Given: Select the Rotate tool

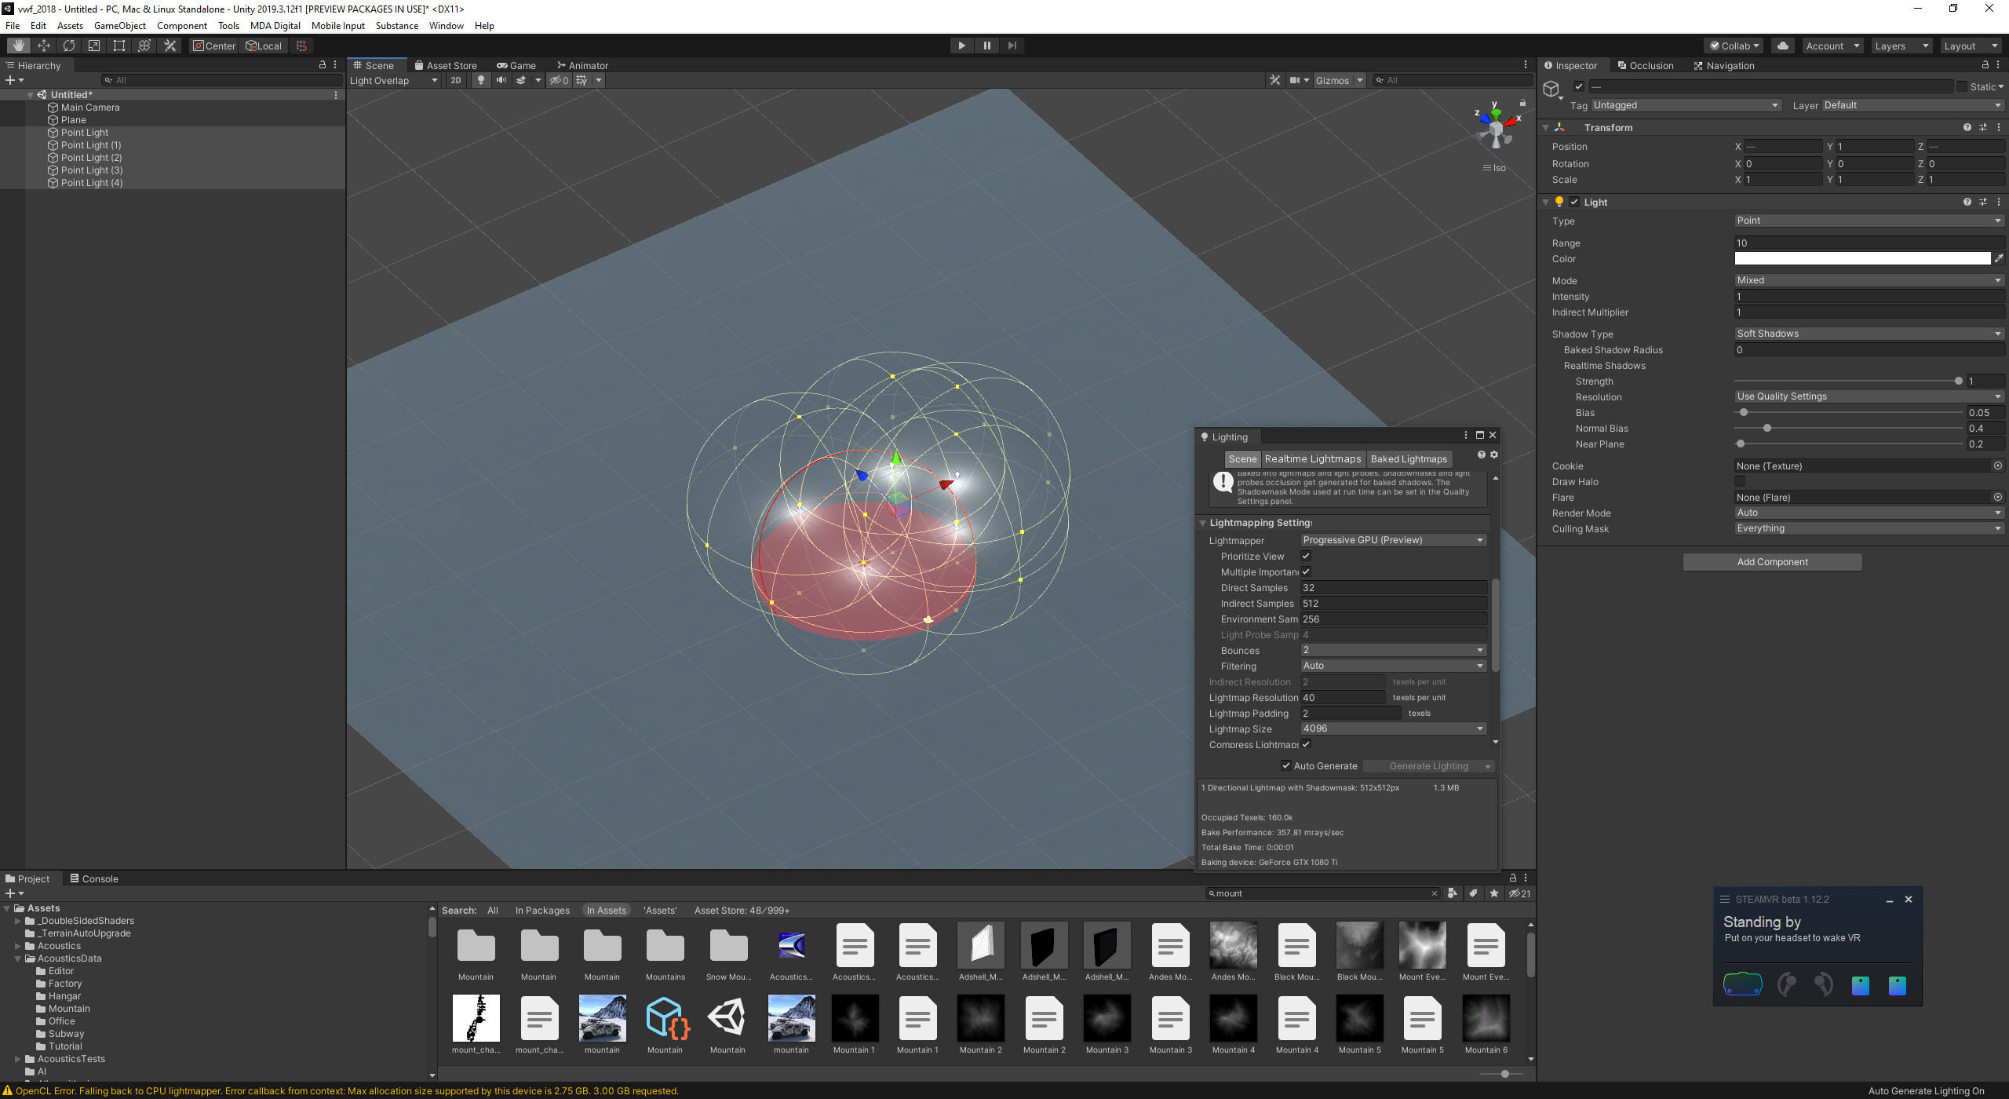Looking at the screenshot, I should 69,45.
